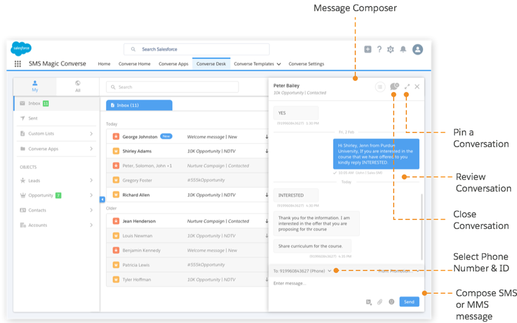517x323 pixels.
Task: Click the blue Hi Shirley outgoing message
Action: [x=376, y=154]
